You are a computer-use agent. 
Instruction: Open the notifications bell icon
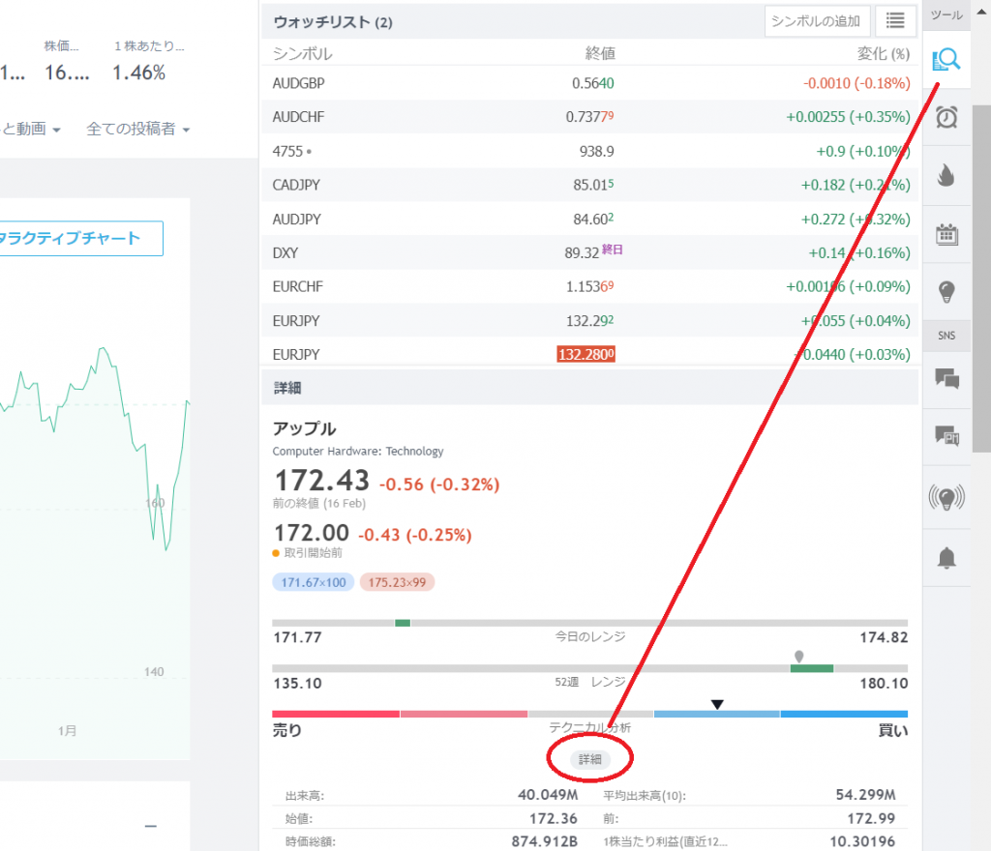(x=946, y=558)
